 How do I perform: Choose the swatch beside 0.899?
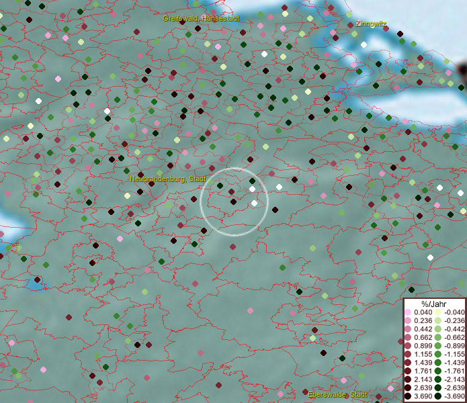coord(408,346)
